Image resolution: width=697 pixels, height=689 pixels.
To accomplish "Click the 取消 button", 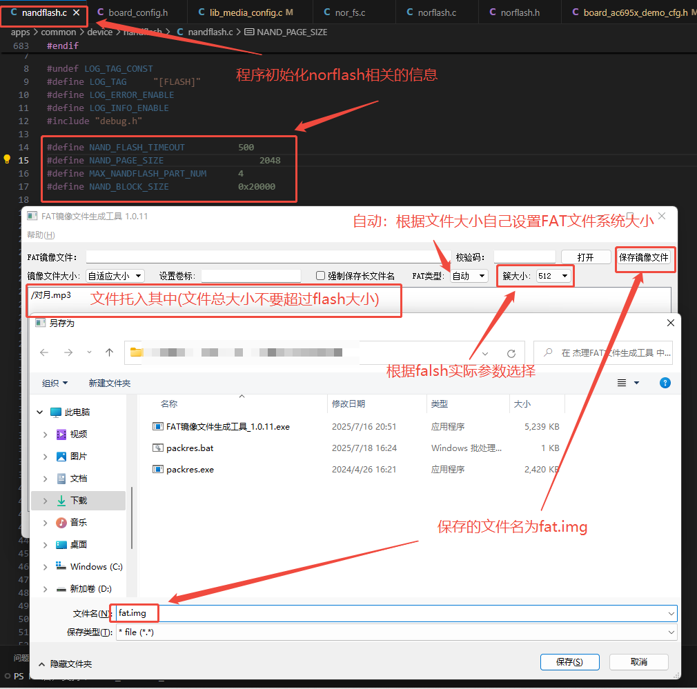I will click(639, 662).
